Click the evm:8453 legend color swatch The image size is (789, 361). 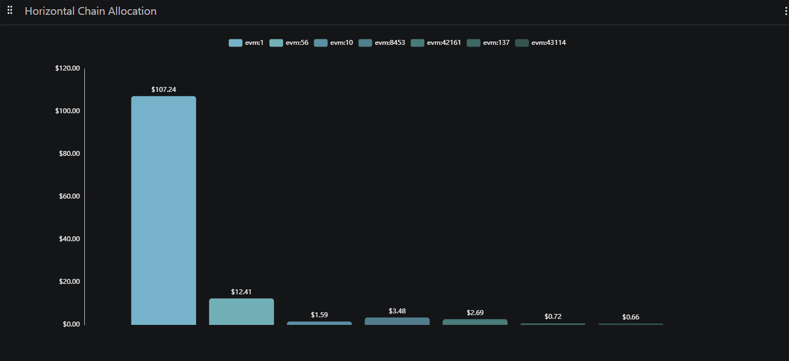pyautogui.click(x=365, y=42)
